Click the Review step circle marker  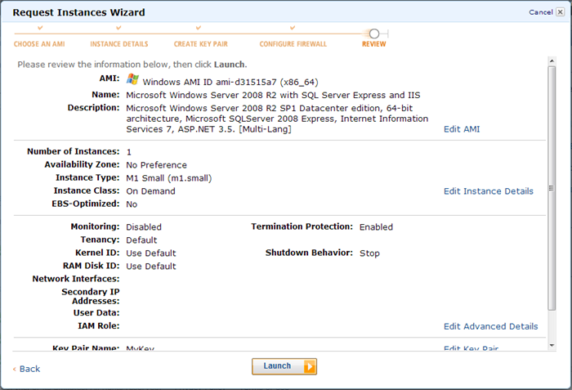pos(374,34)
